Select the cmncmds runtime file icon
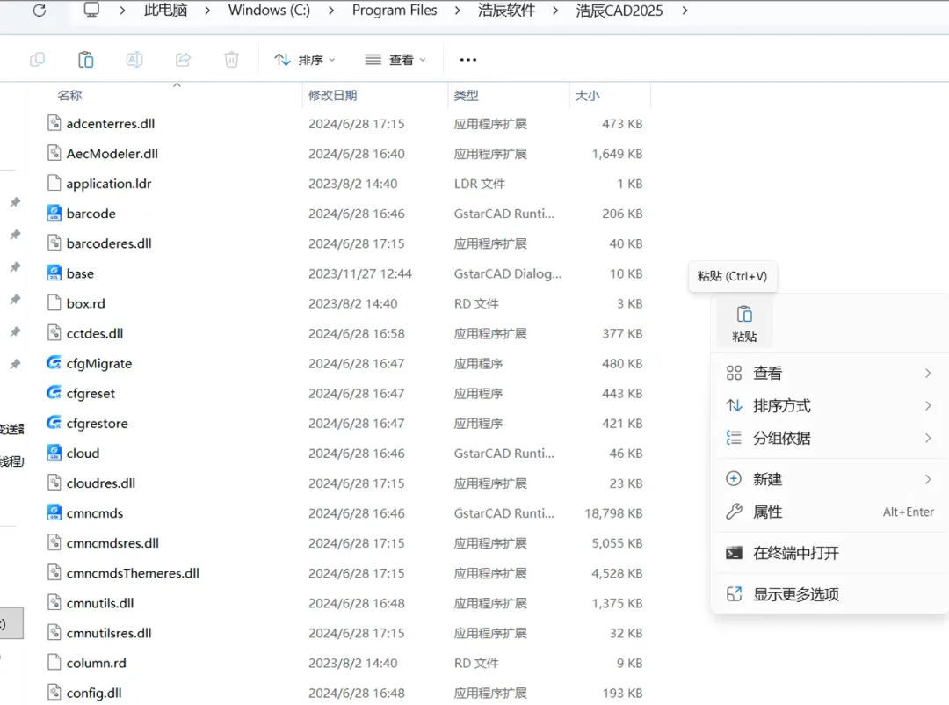Screen dimensions: 949x705 click(54, 512)
